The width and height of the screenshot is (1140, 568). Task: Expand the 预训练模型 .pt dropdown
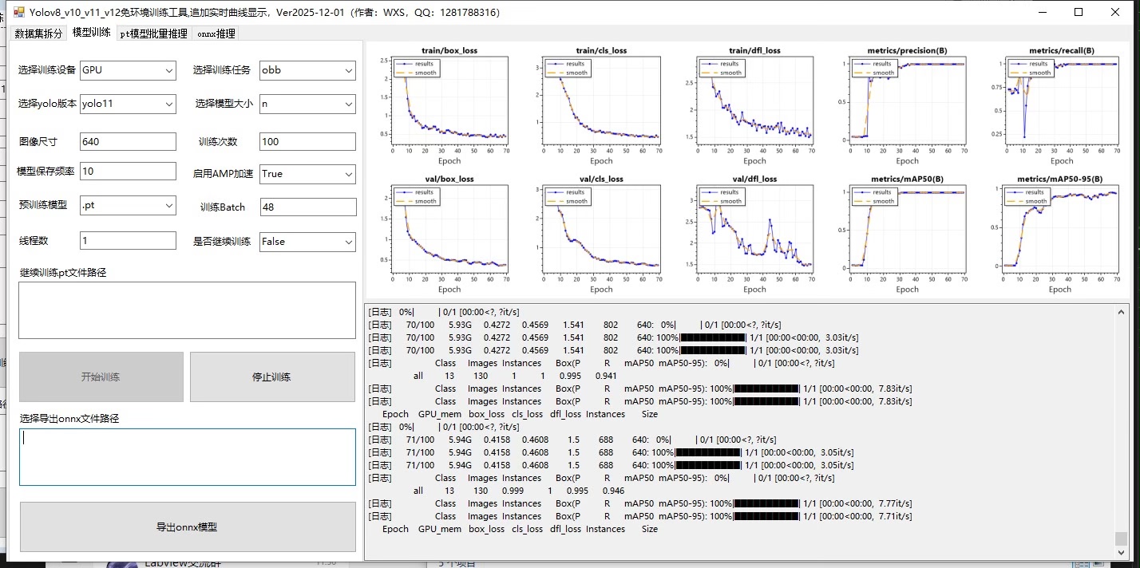click(x=128, y=207)
